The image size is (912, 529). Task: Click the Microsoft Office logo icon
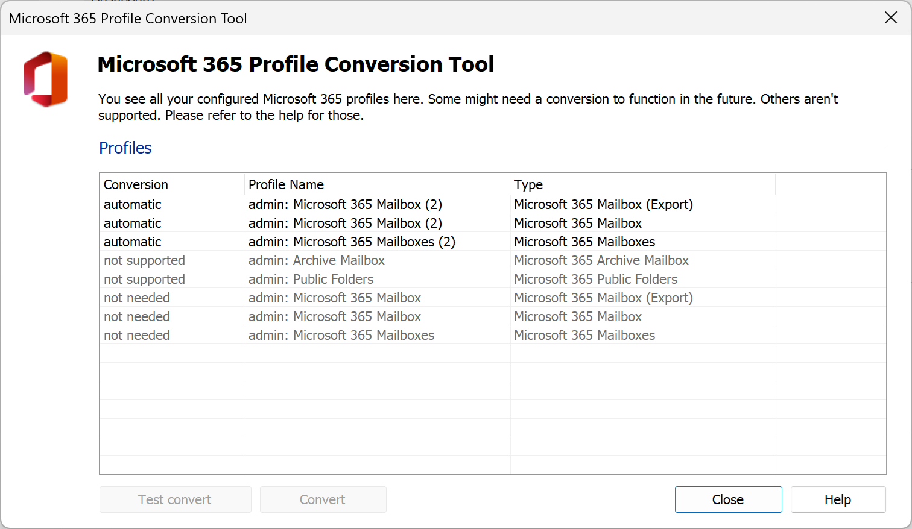point(46,80)
